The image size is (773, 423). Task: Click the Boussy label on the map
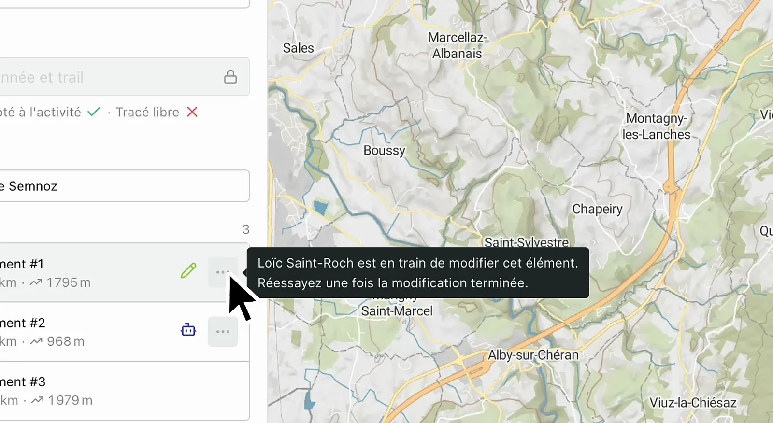pyautogui.click(x=384, y=151)
